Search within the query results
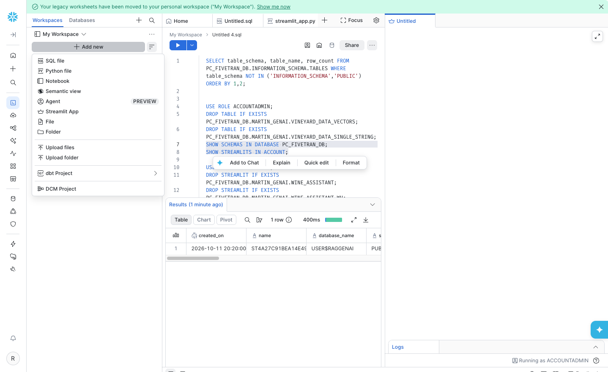 tap(247, 220)
